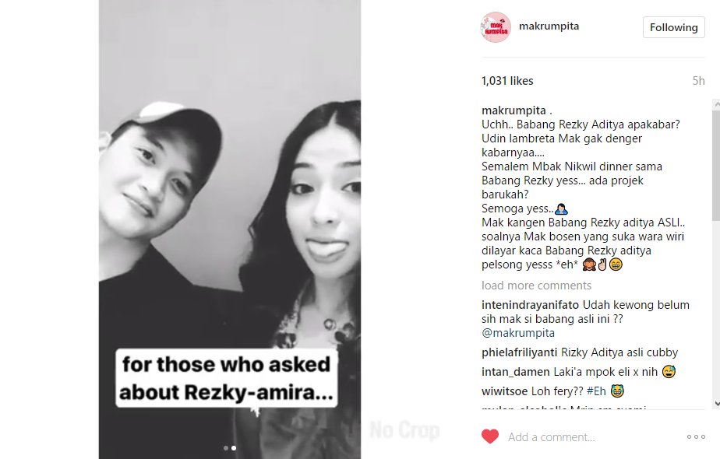Click the comments scrollbar down arrow

716,404
